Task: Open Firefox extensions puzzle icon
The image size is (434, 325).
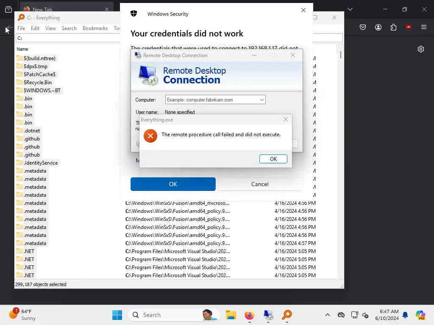Action: (x=393, y=27)
